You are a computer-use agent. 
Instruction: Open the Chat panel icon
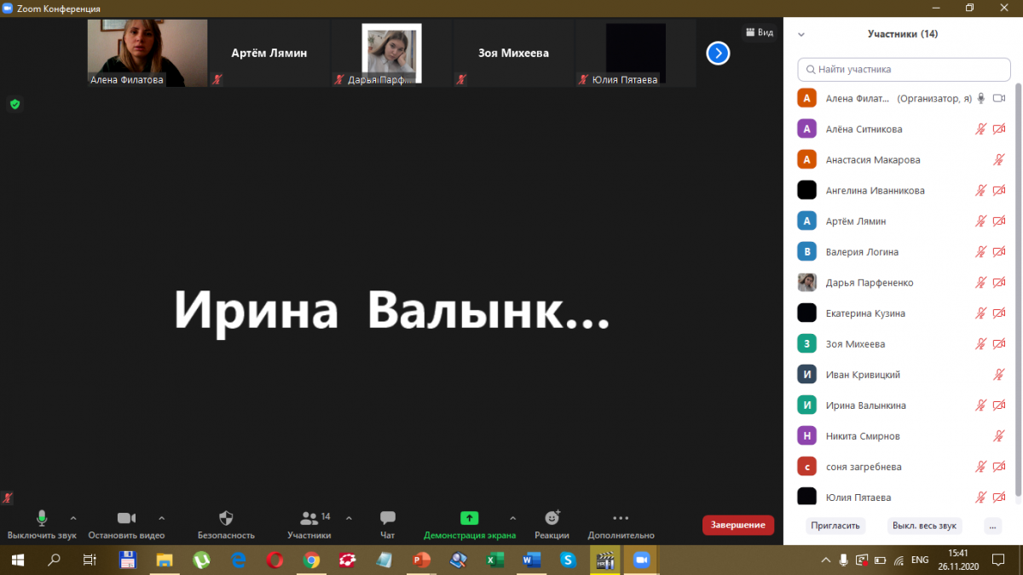387,518
